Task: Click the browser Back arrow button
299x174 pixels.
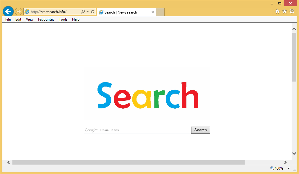Action: (x=8, y=11)
